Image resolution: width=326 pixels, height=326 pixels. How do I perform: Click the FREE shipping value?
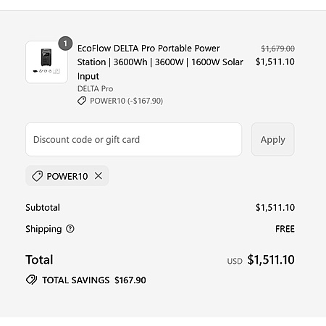(x=285, y=229)
